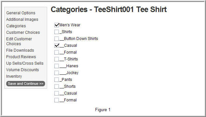This screenshot has height=117, width=206.
Task: Uncheck the checked Casual checkbox under Shirts
Action: click(x=57, y=45)
